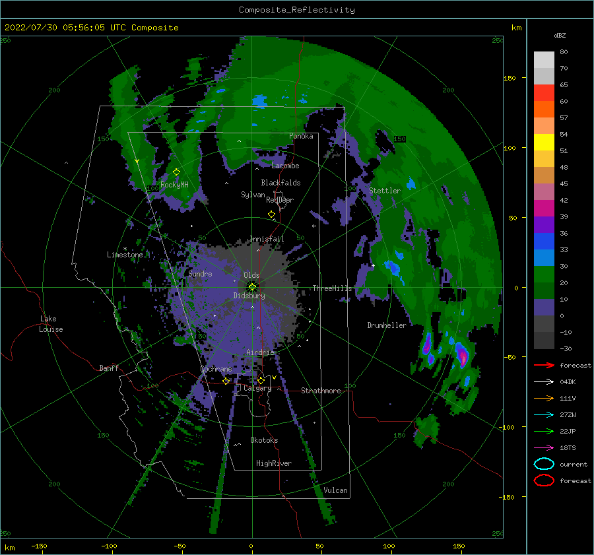Select the white 04DK arrow in legend
594x555 pixels.
click(x=544, y=382)
